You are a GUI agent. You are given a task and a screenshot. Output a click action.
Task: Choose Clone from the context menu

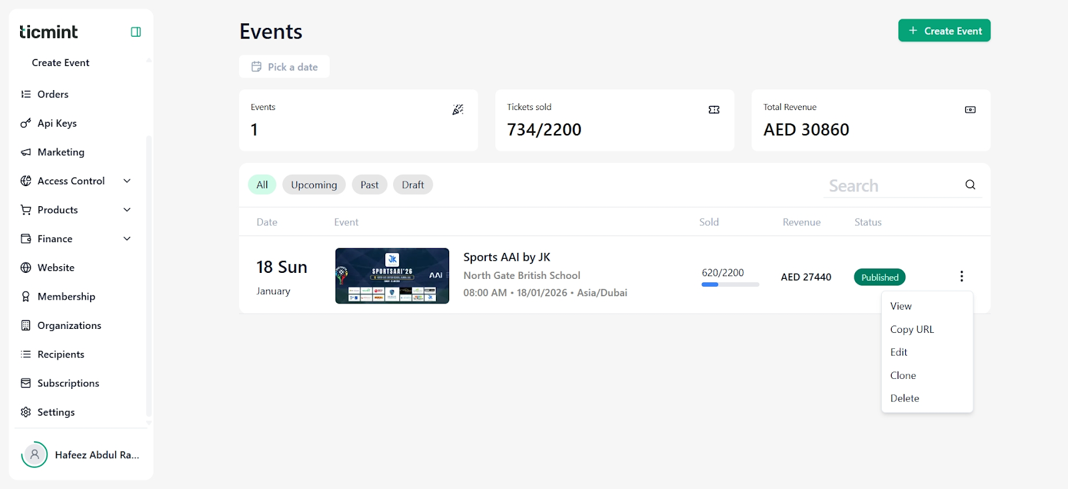[x=927, y=376]
